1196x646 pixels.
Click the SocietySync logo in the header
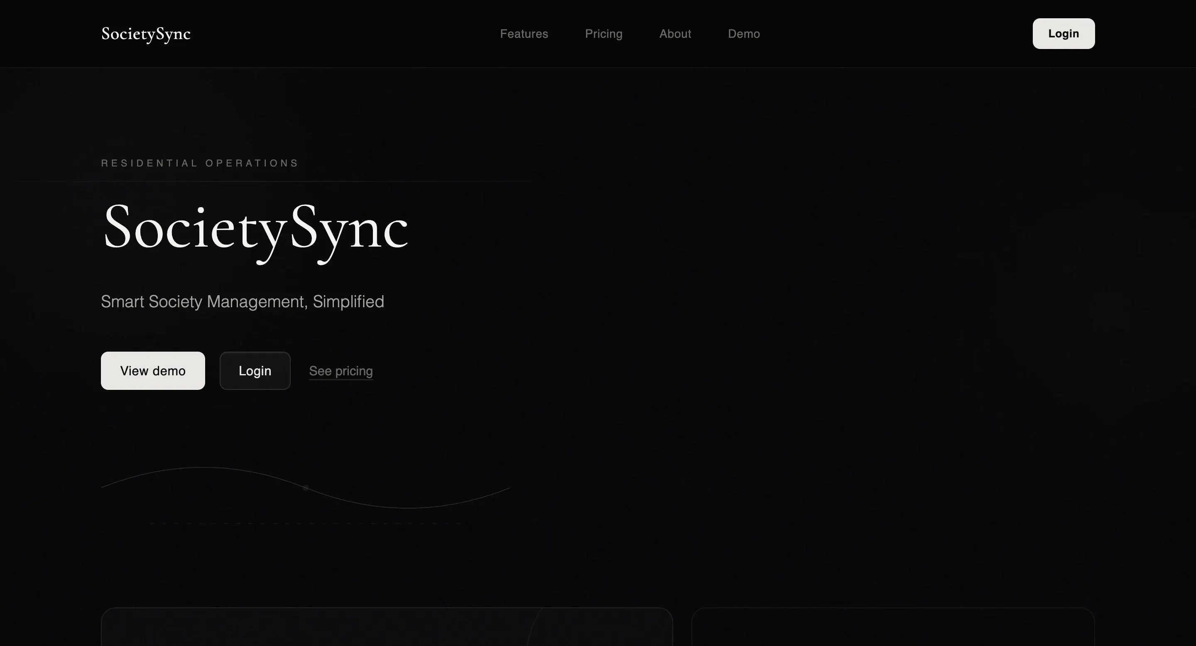tap(145, 33)
